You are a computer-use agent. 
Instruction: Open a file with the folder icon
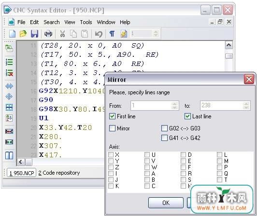(23, 34)
